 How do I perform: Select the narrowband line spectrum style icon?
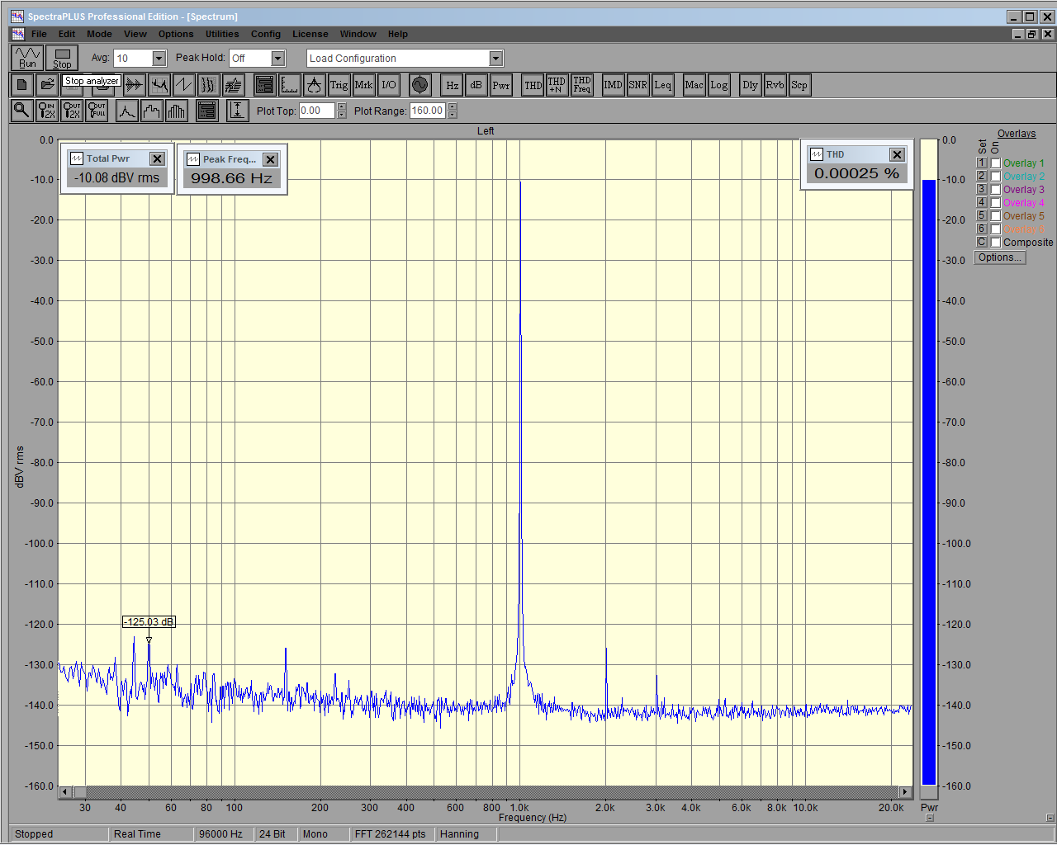128,111
